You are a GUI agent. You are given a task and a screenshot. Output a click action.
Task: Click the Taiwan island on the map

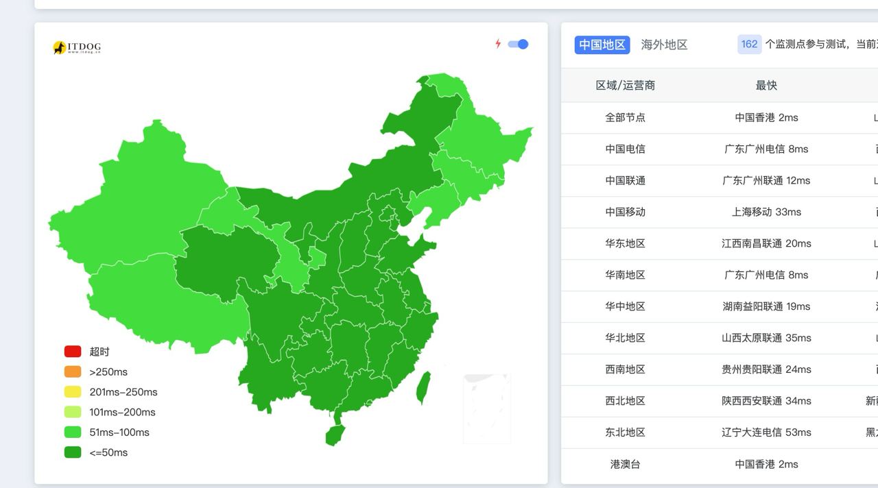tap(424, 388)
